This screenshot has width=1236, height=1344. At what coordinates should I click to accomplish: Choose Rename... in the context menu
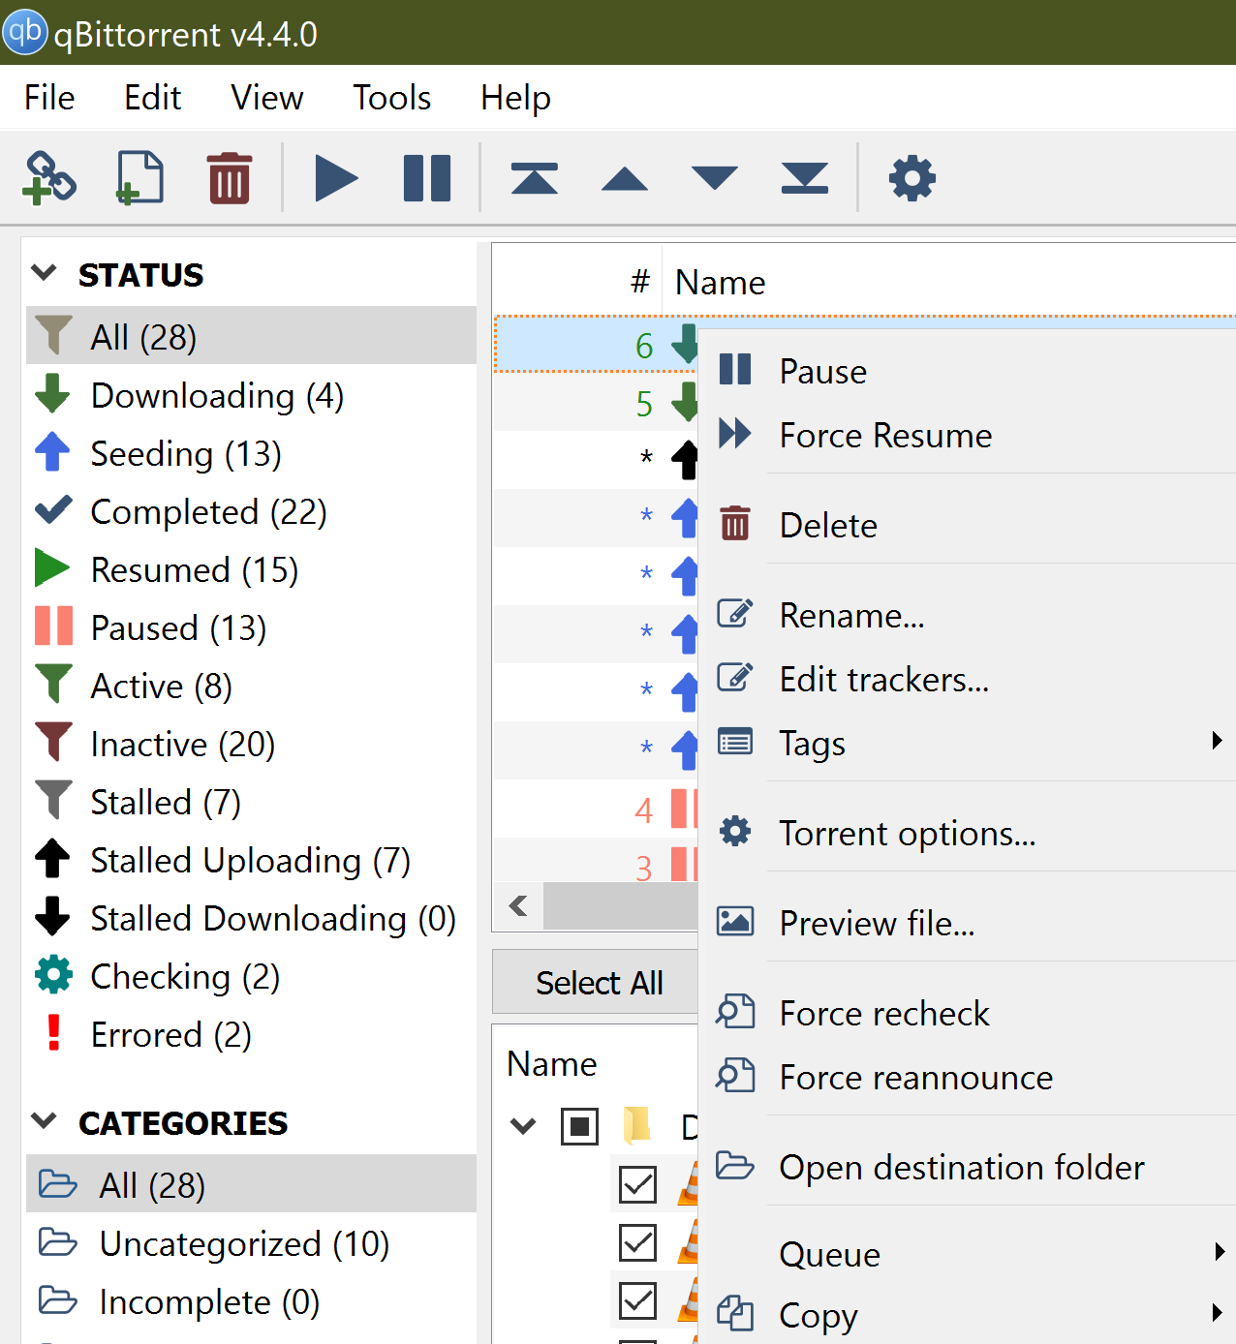pyautogui.click(x=968, y=615)
